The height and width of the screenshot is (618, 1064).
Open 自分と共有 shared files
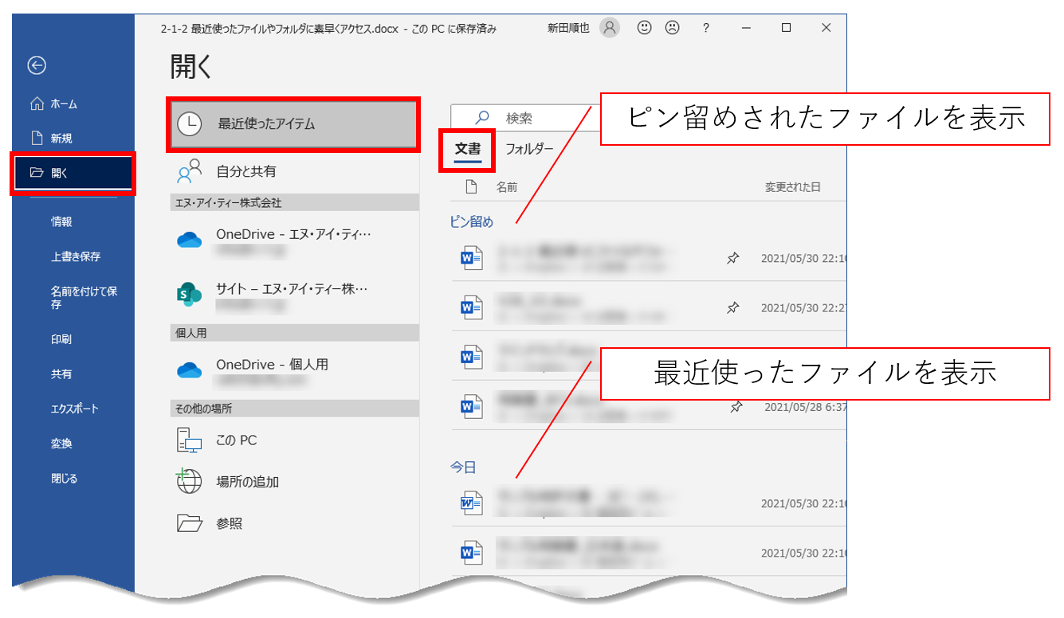pyautogui.click(x=246, y=171)
